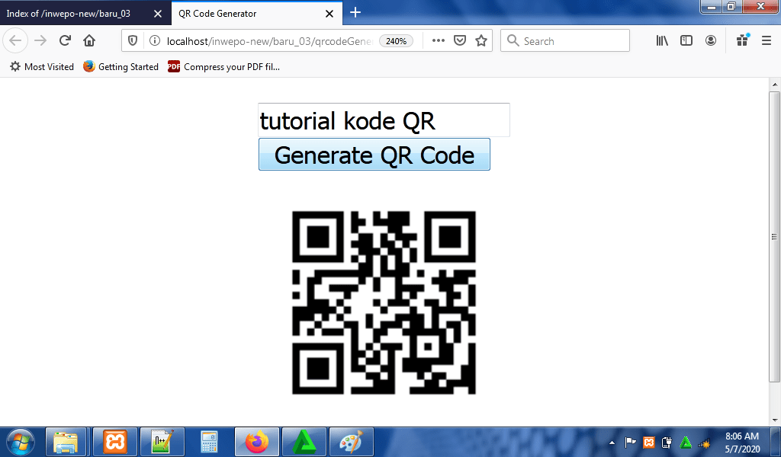781x457 pixels.
Task: Click the generated QR code image
Action: (x=384, y=302)
